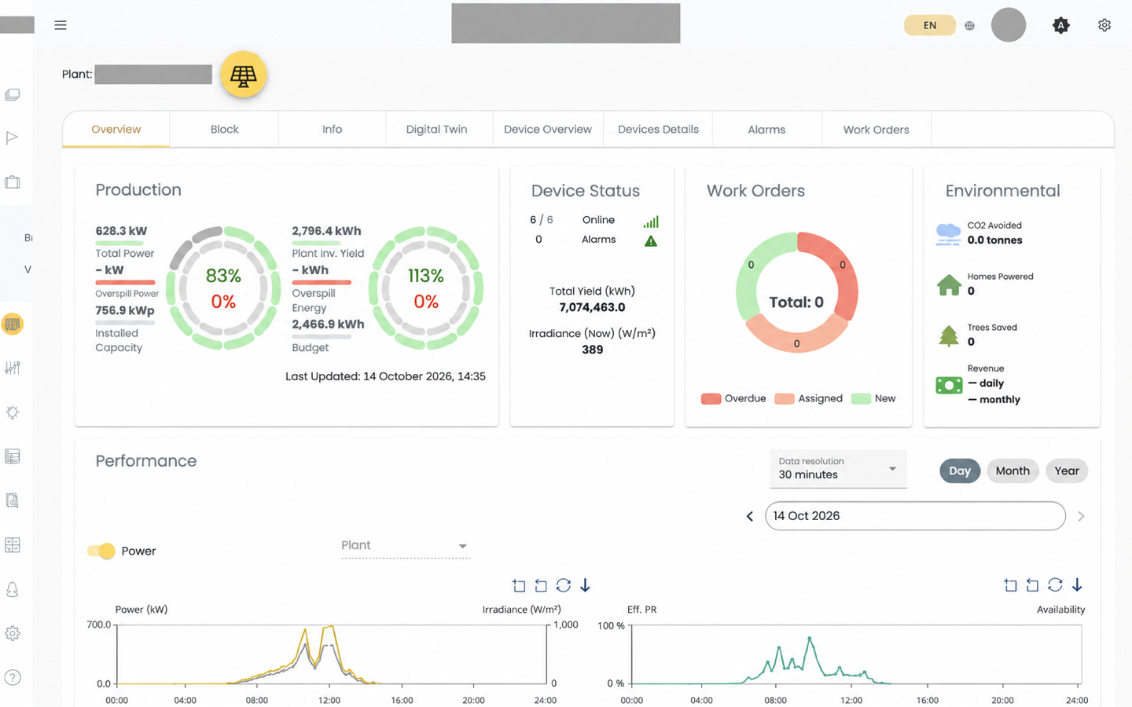This screenshot has height=707, width=1132.
Task: Open the user avatar profile
Action: [1009, 25]
